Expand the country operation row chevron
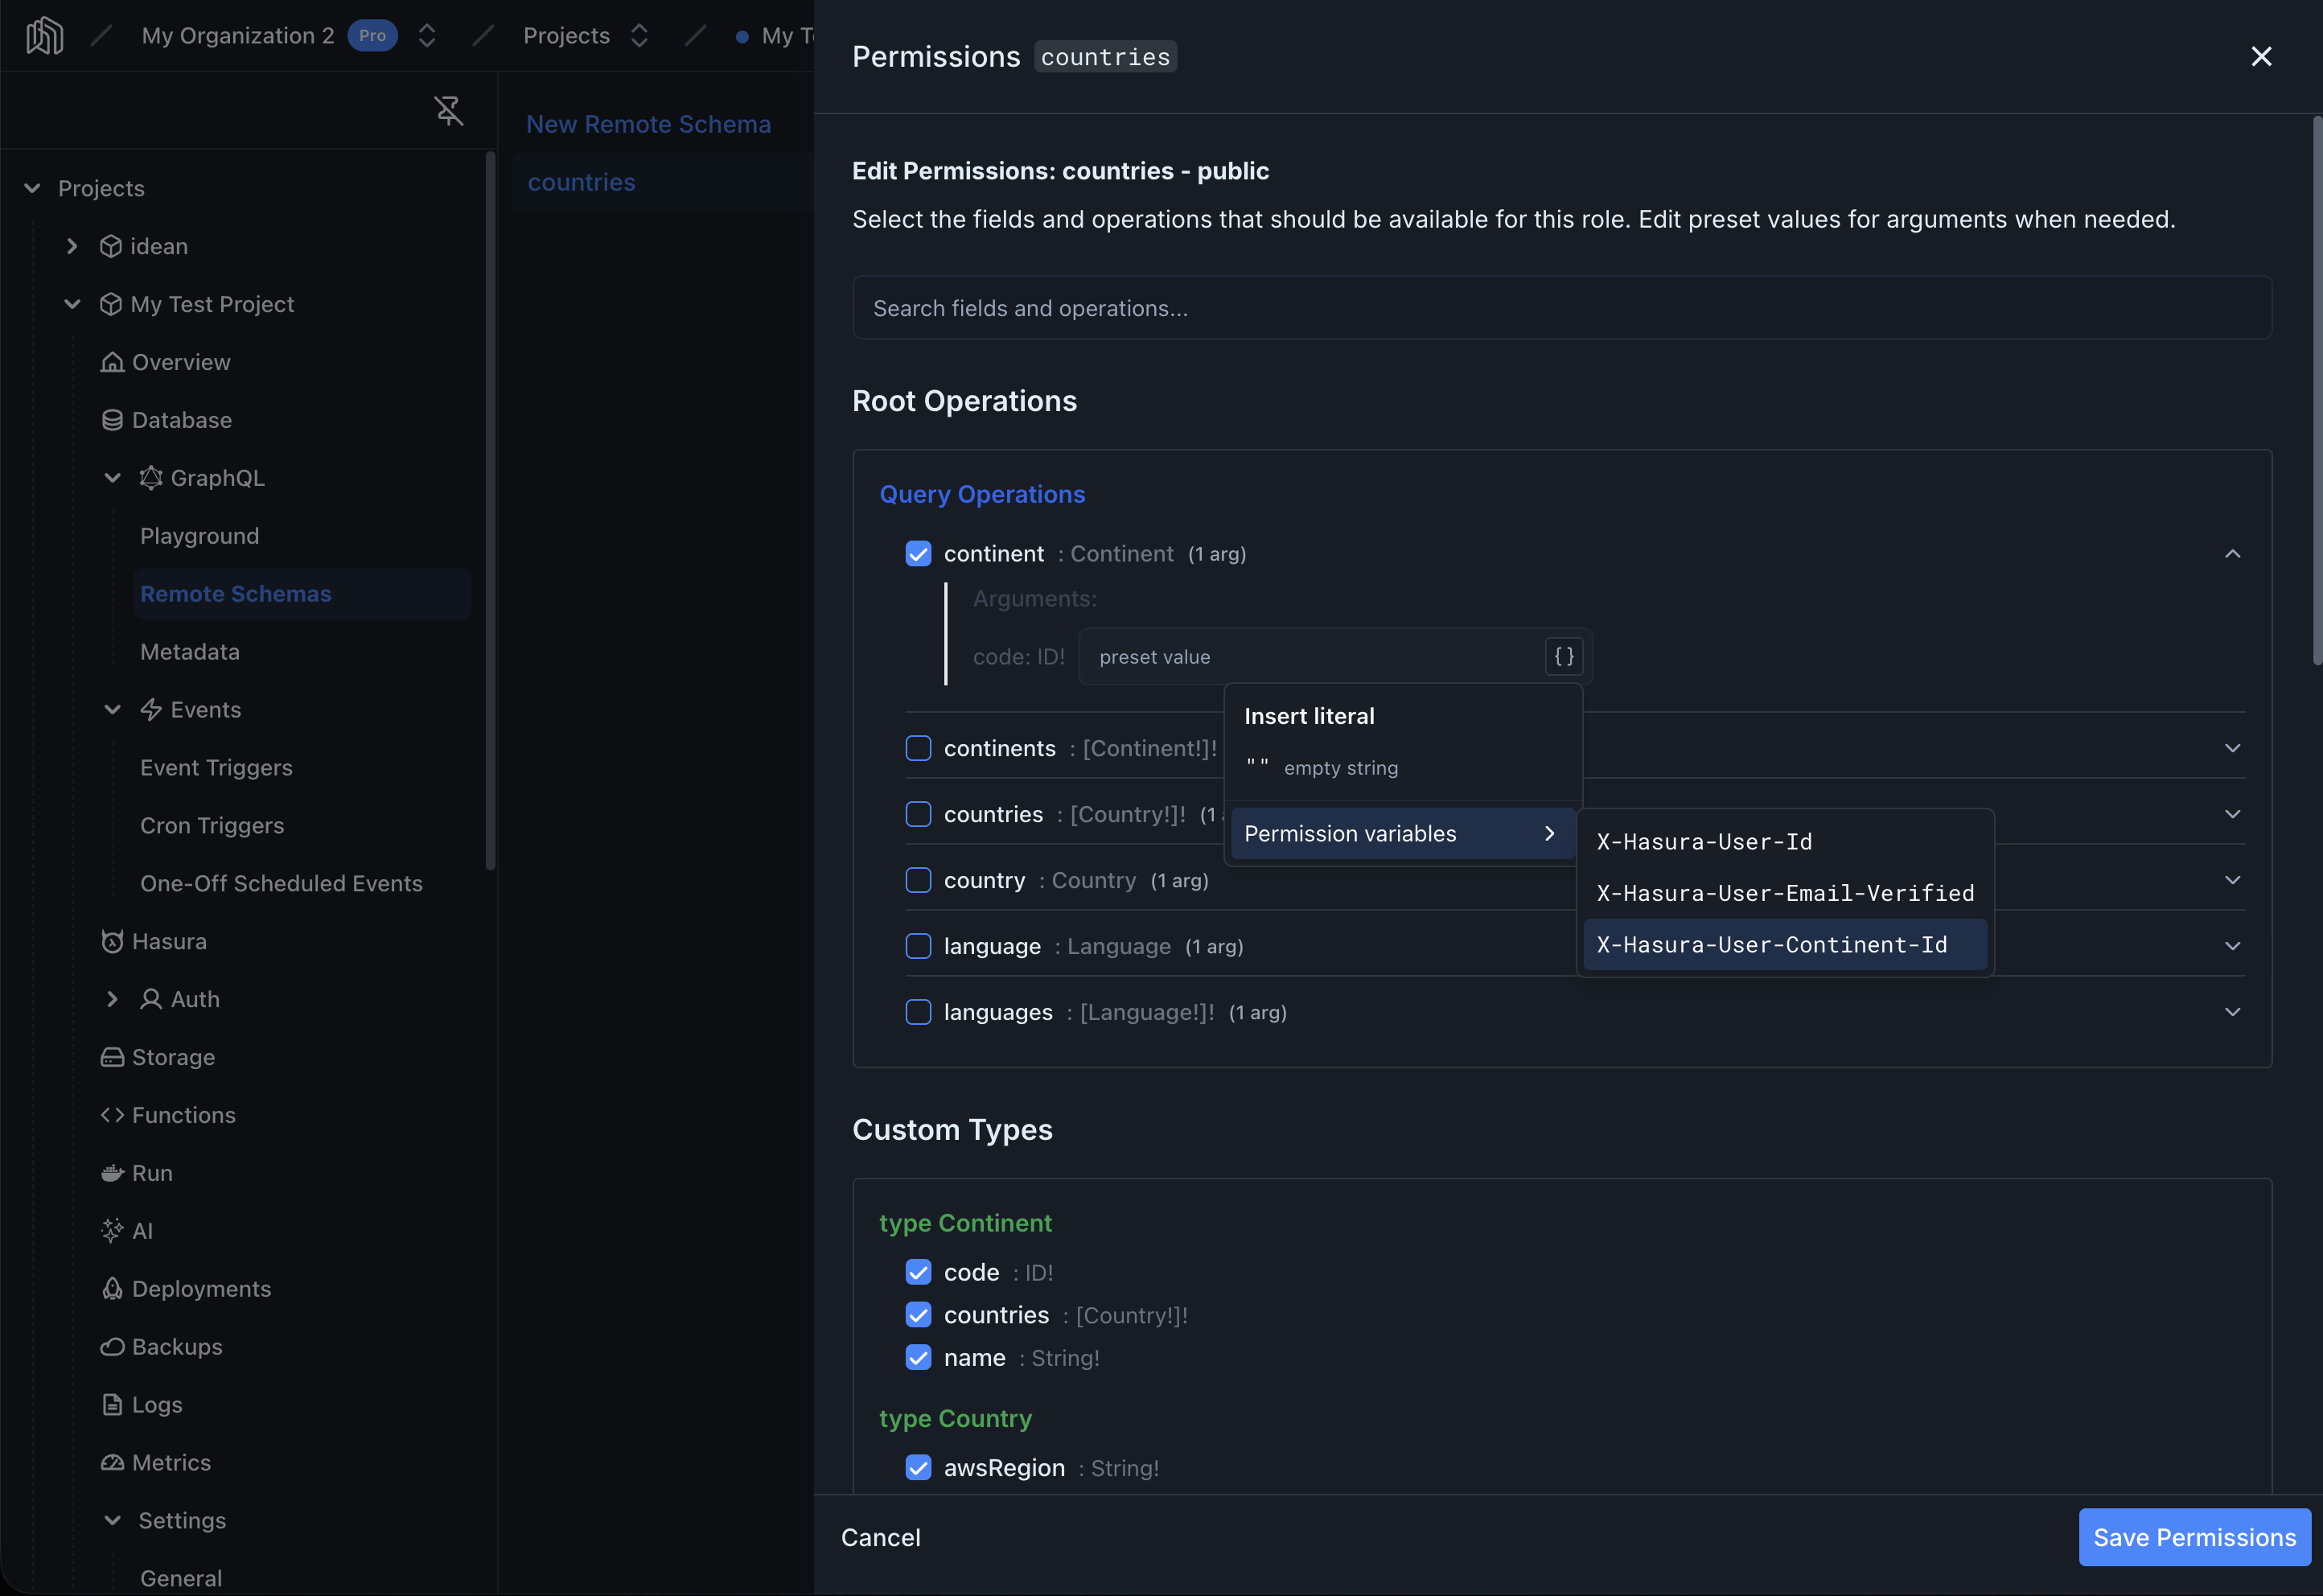Image resolution: width=2323 pixels, height=1596 pixels. 2232,880
